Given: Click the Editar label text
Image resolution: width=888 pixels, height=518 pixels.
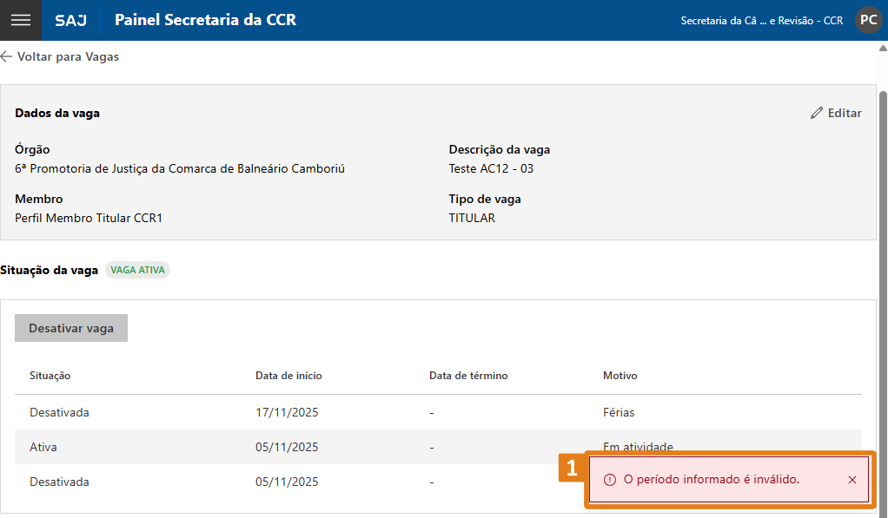Looking at the screenshot, I should coord(845,113).
